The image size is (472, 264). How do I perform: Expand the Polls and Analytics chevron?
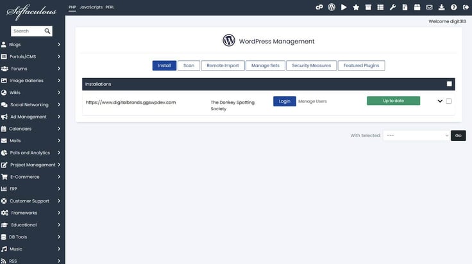pyautogui.click(x=59, y=153)
